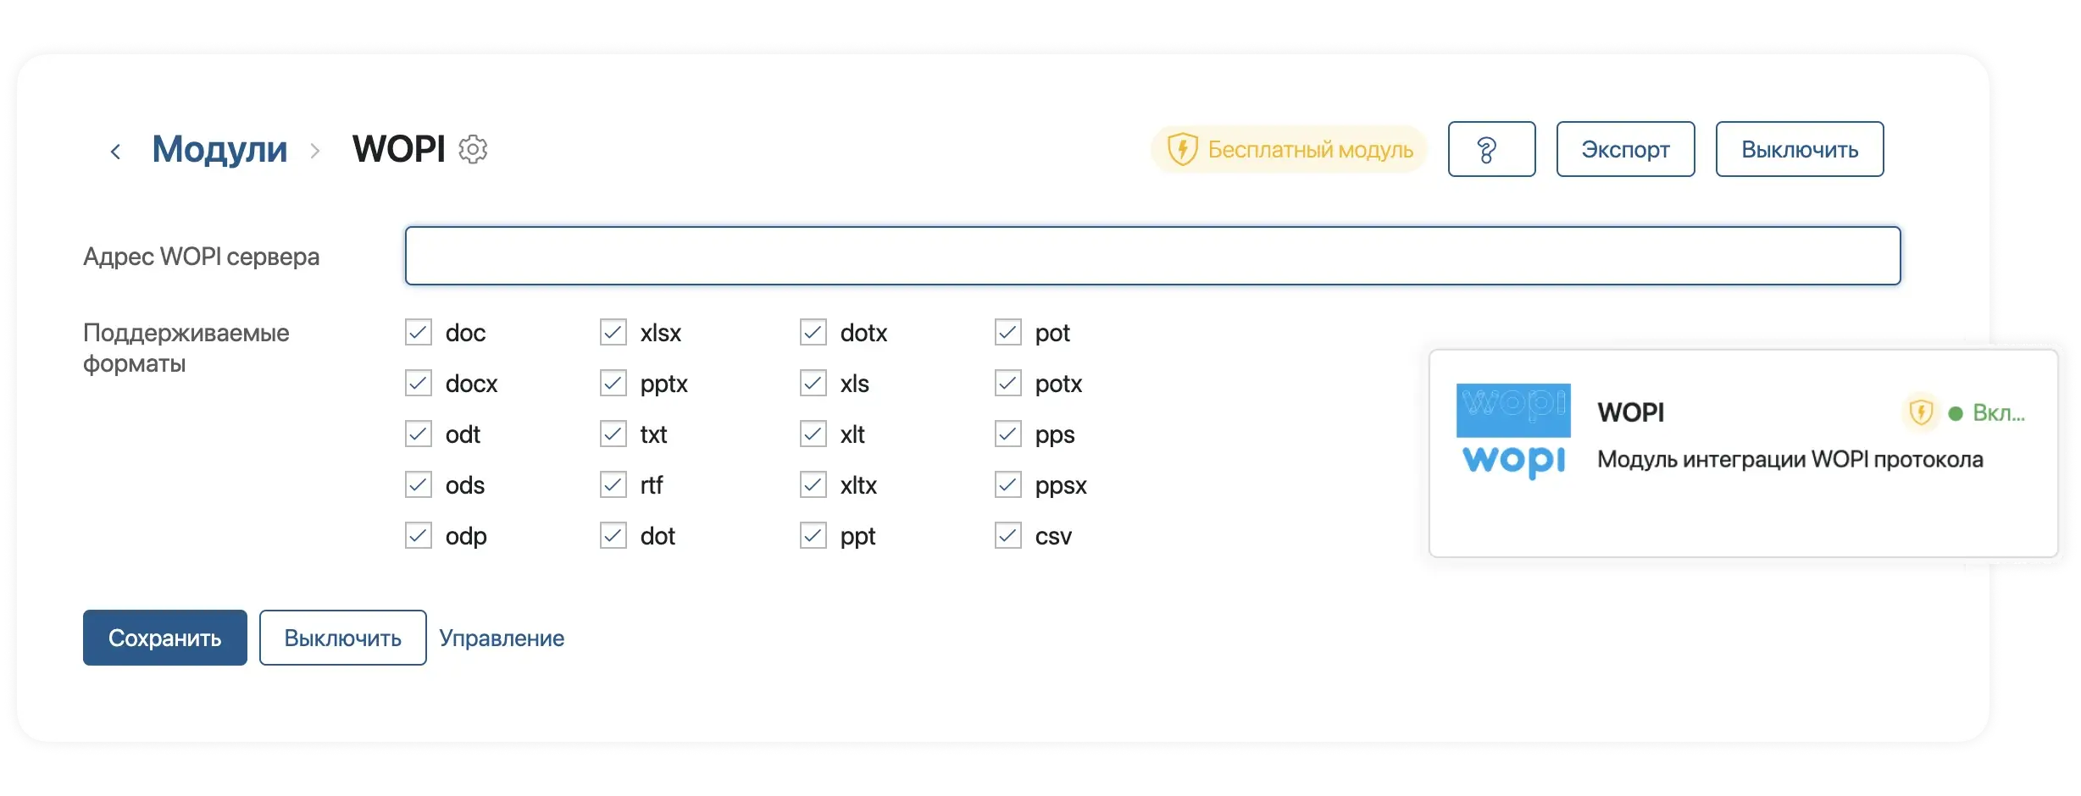The height and width of the screenshot is (796, 2081).
Task: Focus the Адрес WOPI сервера input field
Action: [x=1152, y=256]
